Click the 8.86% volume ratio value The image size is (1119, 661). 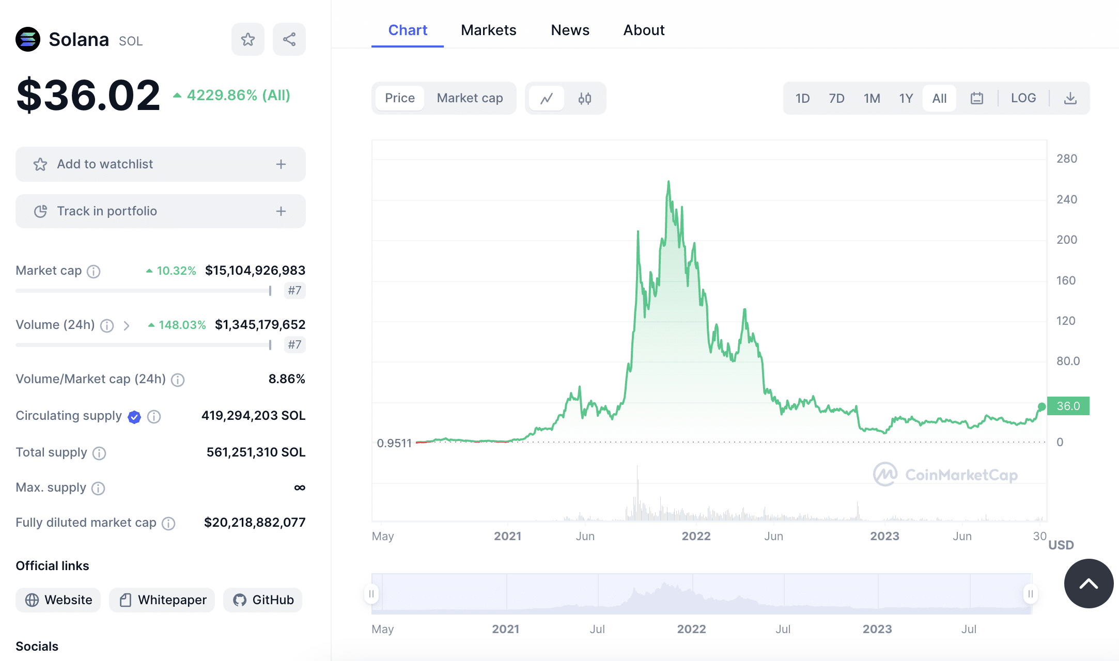point(287,379)
